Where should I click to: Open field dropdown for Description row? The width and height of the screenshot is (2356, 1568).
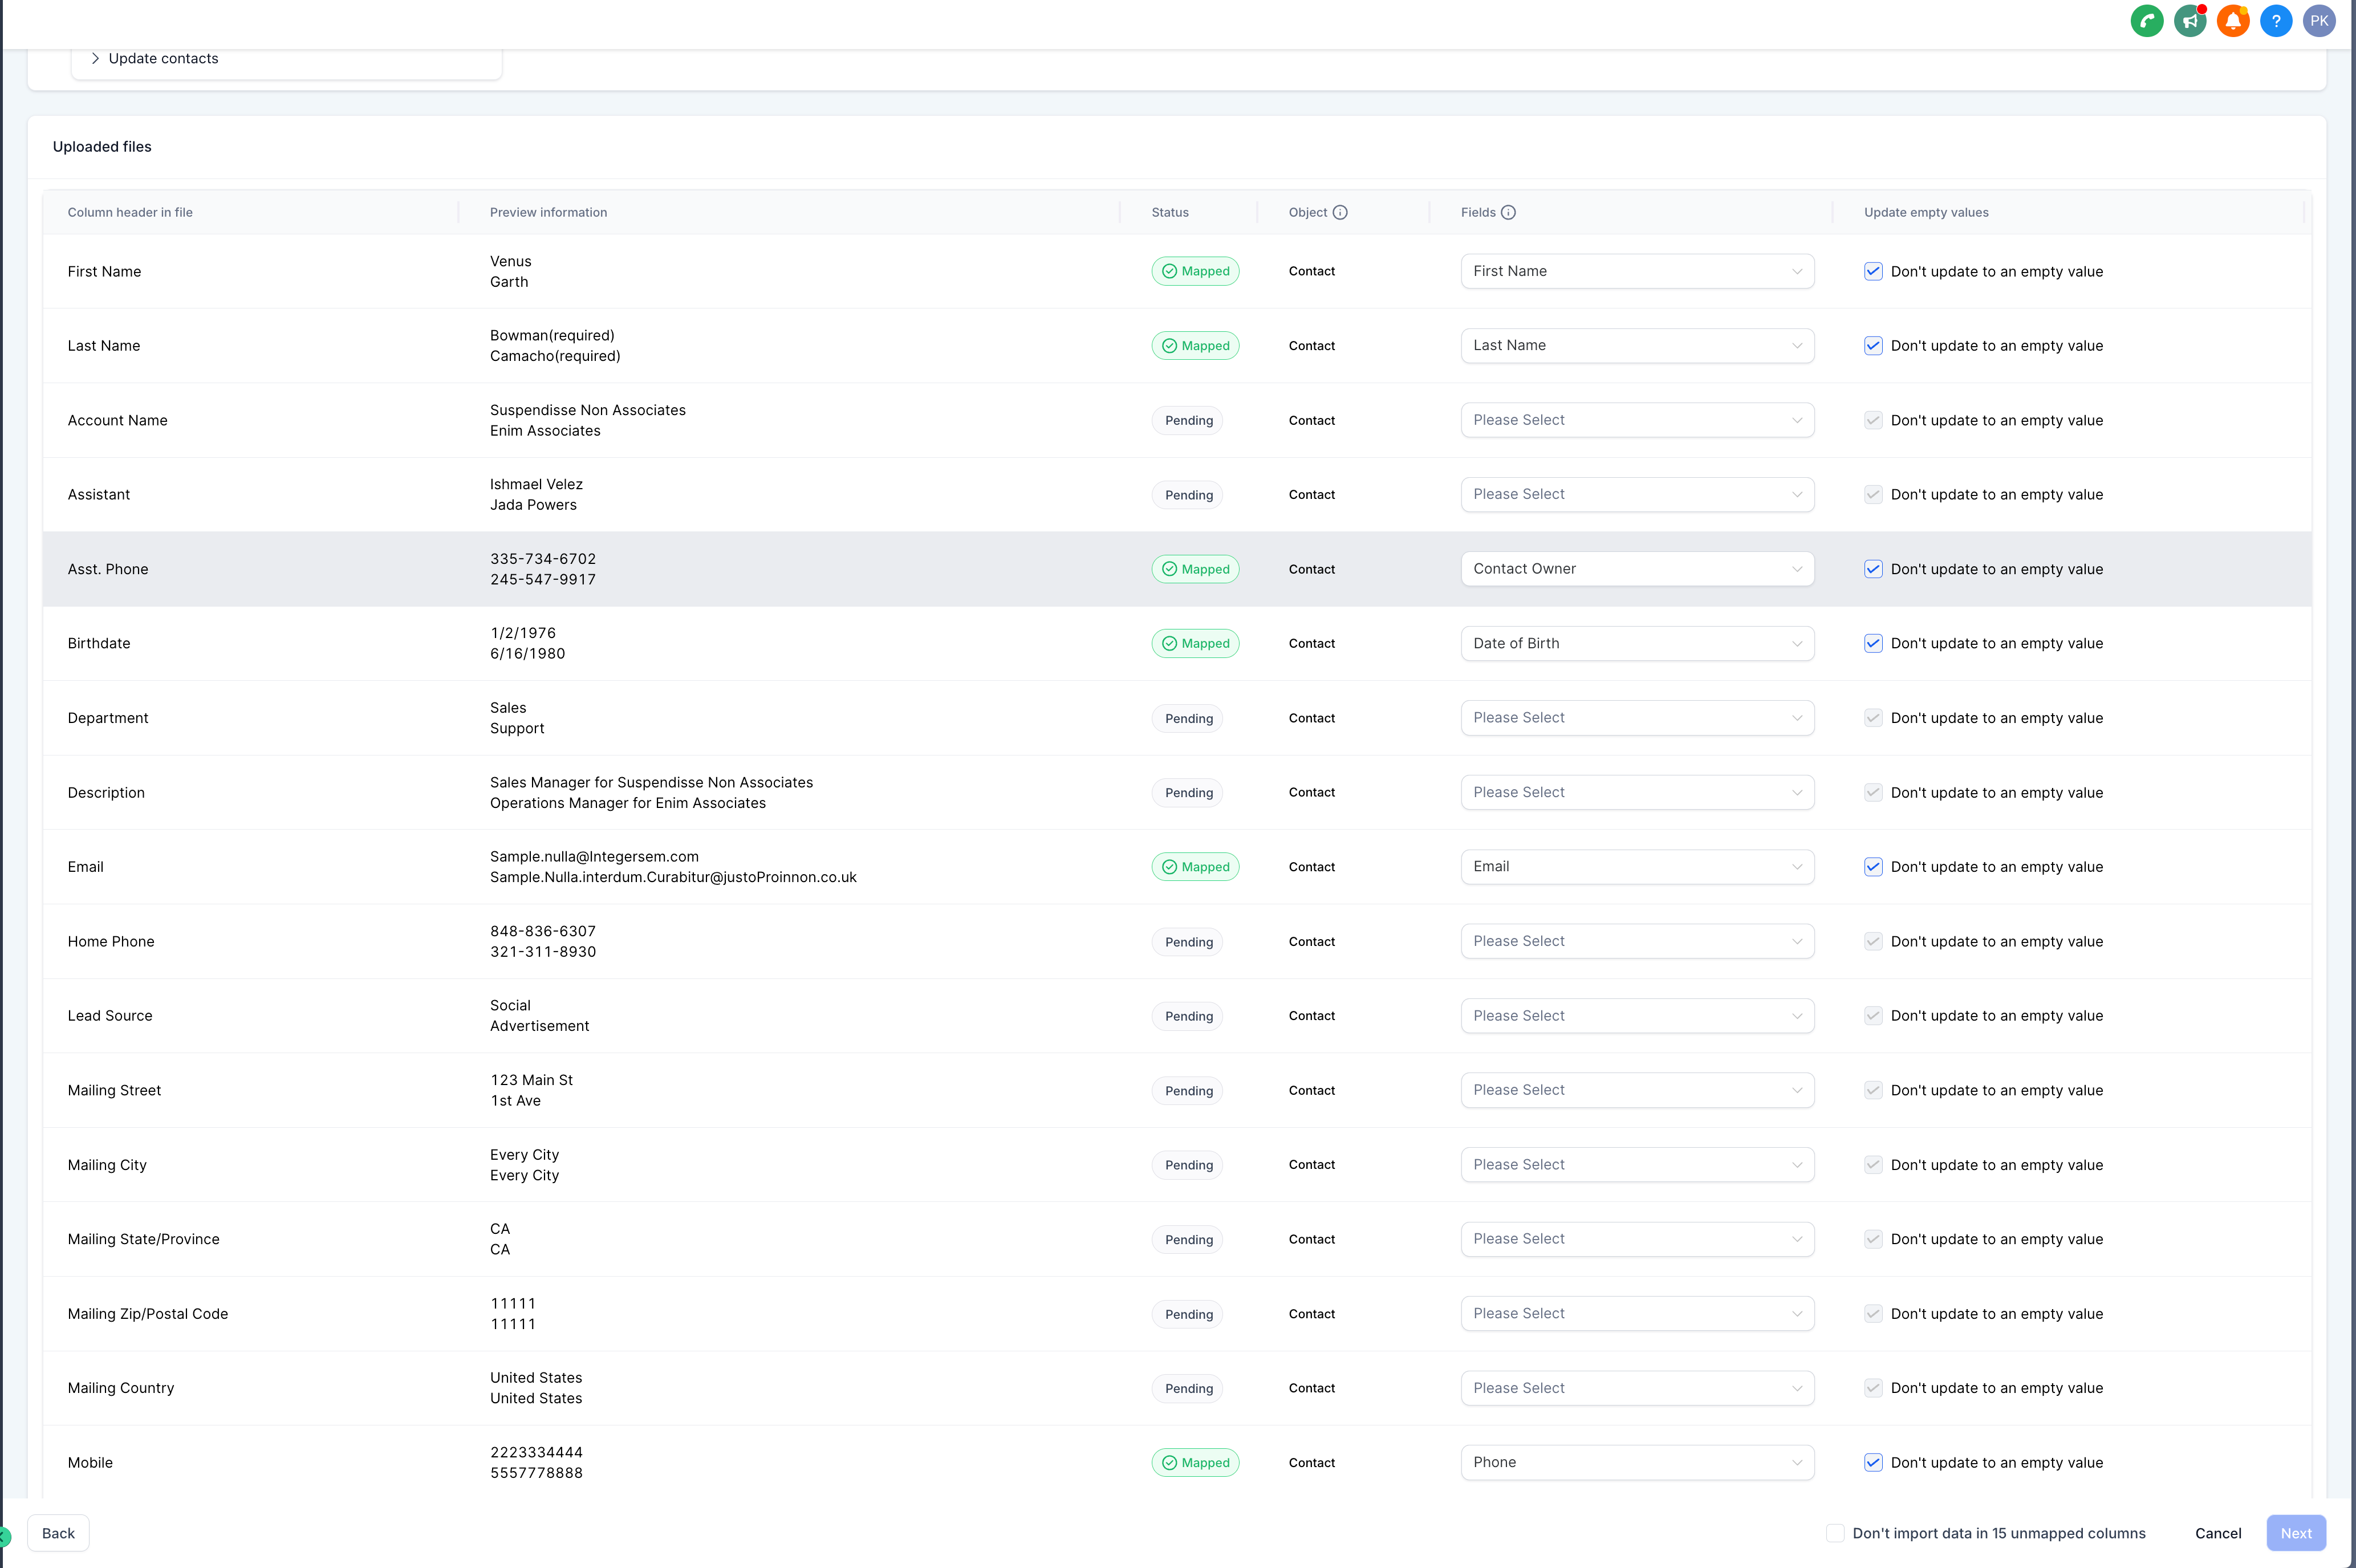(1637, 792)
